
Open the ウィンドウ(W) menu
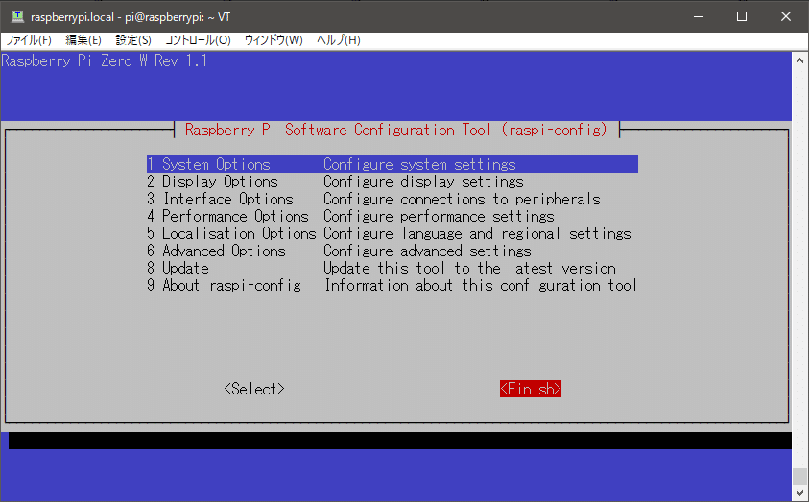pyautogui.click(x=274, y=40)
